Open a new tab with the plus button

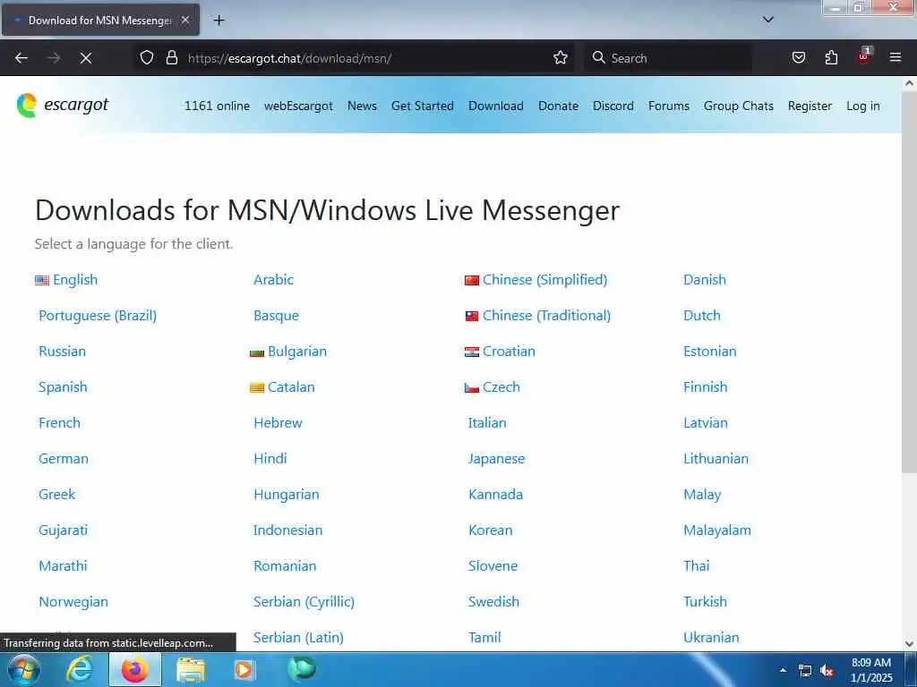pos(219,21)
